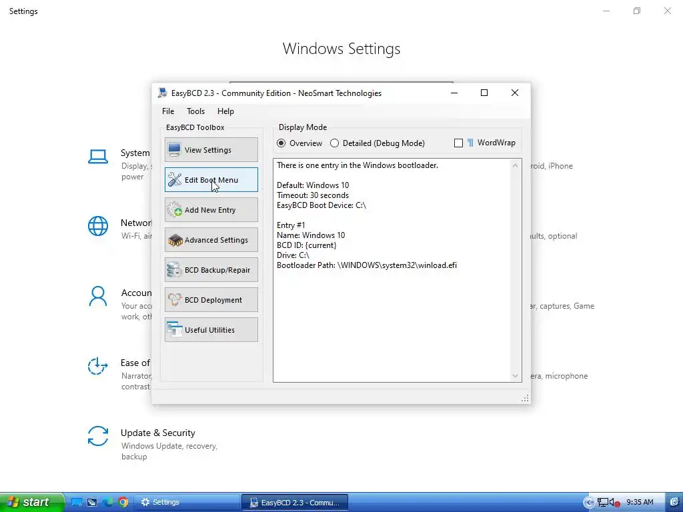Open the Help menu
Screen dimensions: 683x512
[x=225, y=111]
